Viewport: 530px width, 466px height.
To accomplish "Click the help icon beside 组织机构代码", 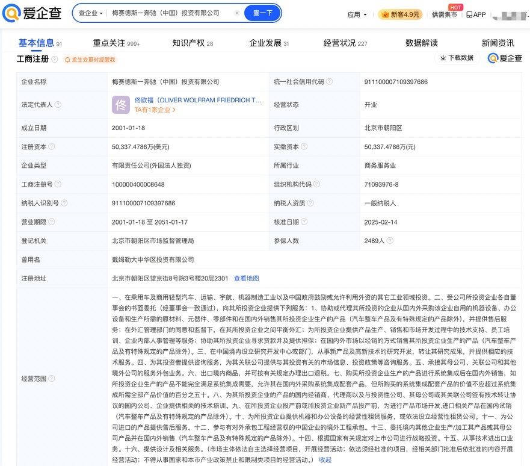I will point(316,184).
